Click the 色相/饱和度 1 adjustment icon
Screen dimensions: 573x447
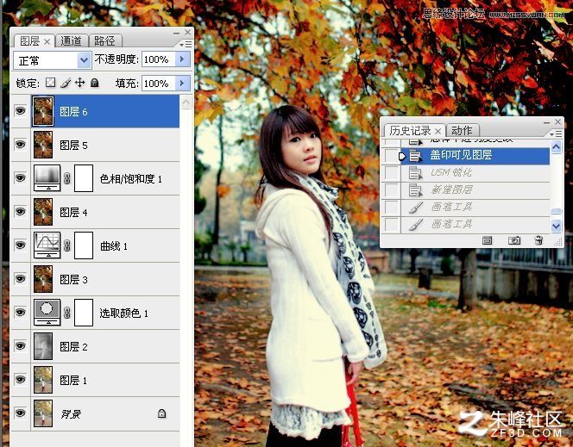point(47,178)
